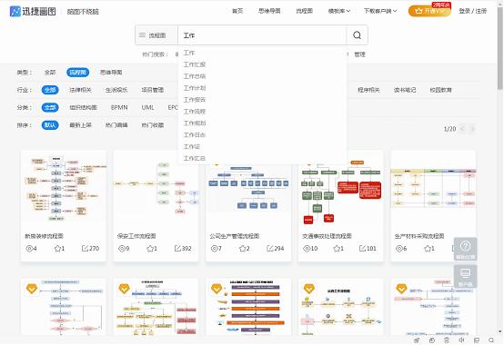This screenshot has width=504, height=345.
Task: Star the 生产材料采购流程图 template
Action: [x=428, y=248]
